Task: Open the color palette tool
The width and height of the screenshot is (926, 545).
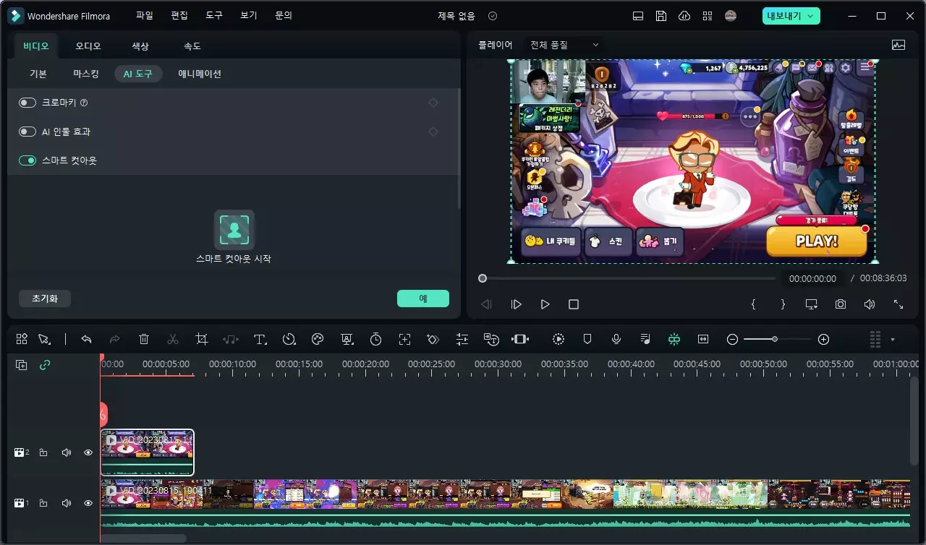Action: tap(318, 339)
